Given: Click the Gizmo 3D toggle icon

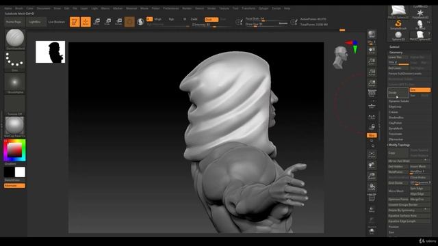Looking at the screenshot, I should [x=129, y=22].
